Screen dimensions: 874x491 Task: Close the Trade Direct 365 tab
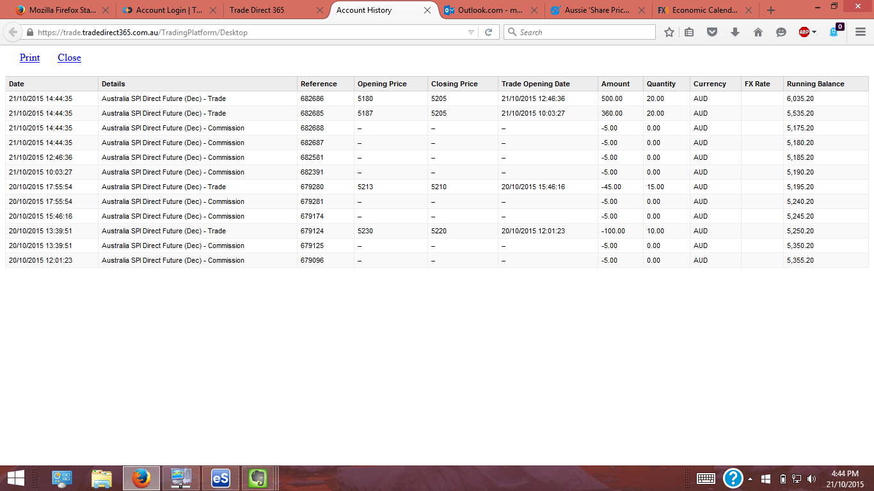point(320,10)
